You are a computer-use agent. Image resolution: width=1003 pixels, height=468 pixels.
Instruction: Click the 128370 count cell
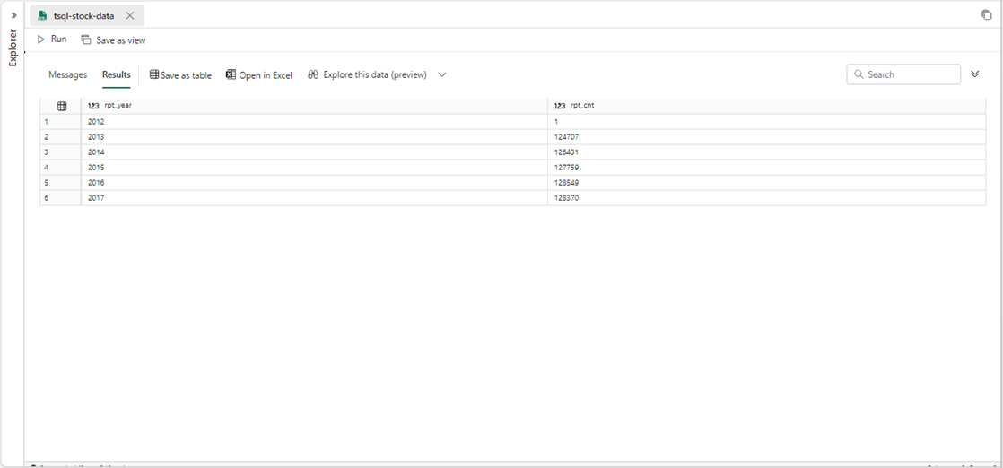pos(766,198)
